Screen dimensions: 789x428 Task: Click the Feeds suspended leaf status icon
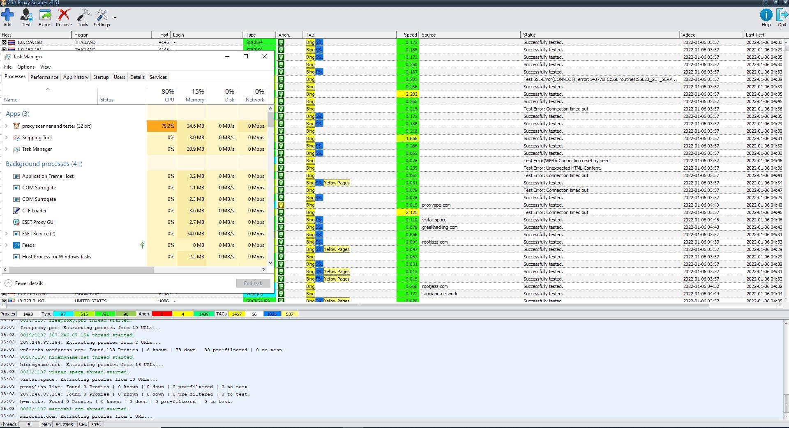142,245
